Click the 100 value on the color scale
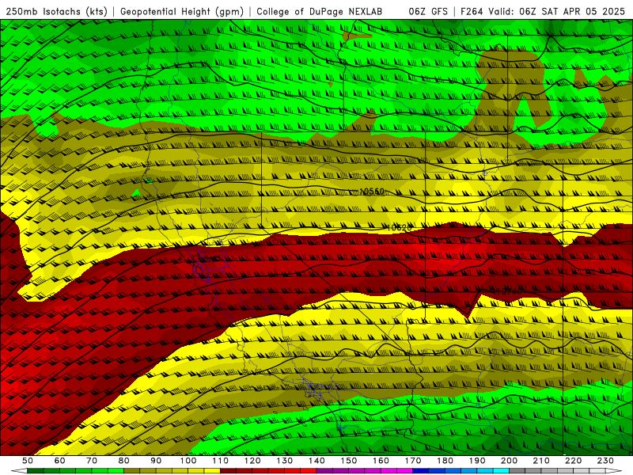This screenshot has height=475, width=633. coord(188,461)
